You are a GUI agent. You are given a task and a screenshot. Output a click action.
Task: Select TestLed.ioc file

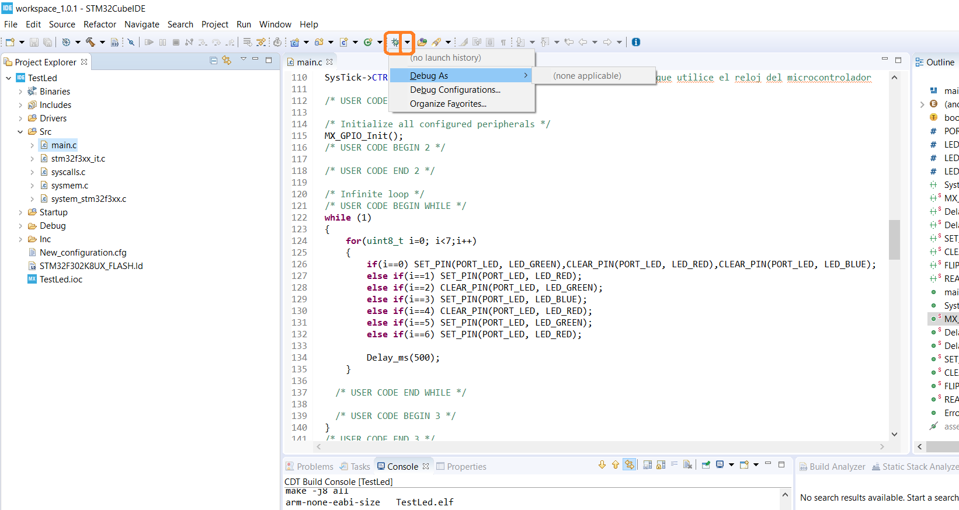(61, 280)
